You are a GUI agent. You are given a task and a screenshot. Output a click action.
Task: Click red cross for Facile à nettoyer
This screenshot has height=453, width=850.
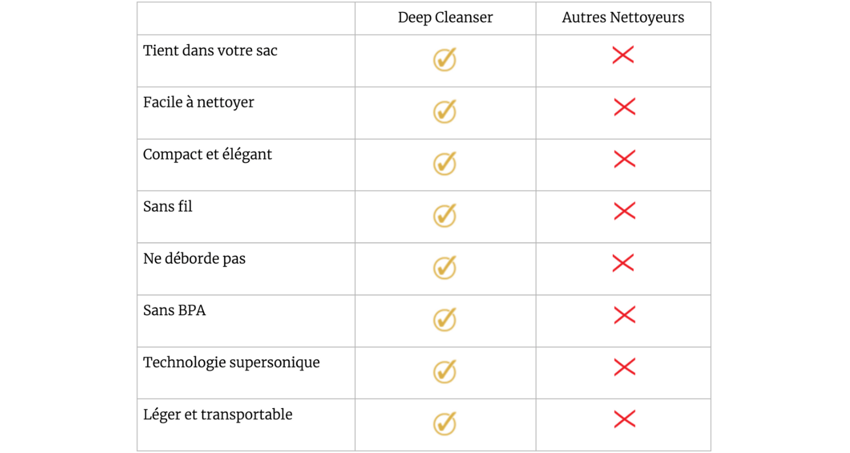point(624,106)
